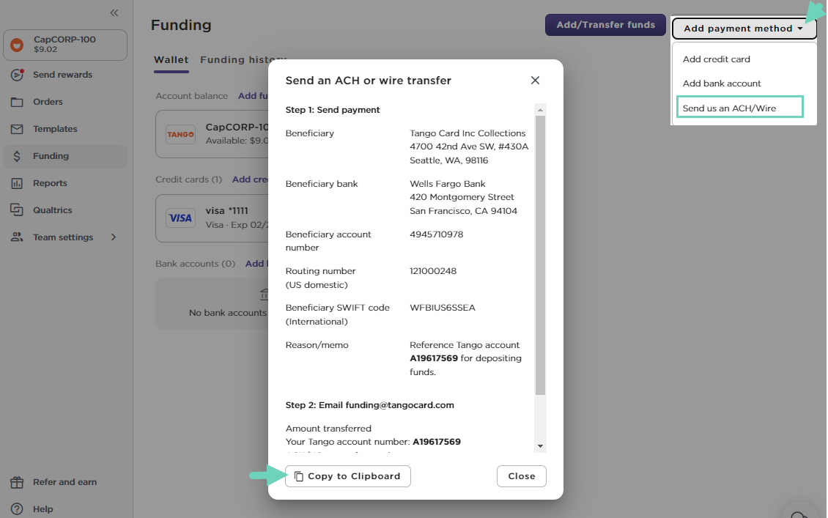Click the Team settings people icon
828x518 pixels.
coord(17,237)
